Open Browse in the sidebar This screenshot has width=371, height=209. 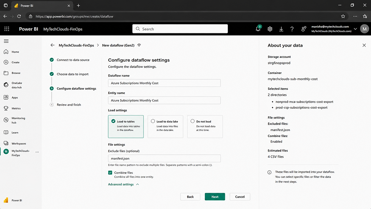(12, 73)
